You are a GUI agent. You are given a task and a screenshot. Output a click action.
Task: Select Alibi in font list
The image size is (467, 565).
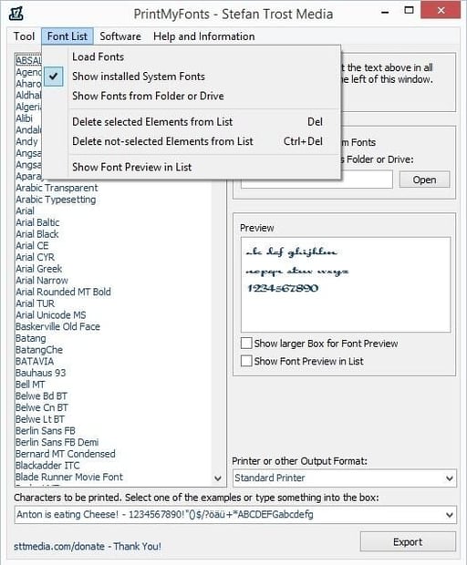(24, 118)
